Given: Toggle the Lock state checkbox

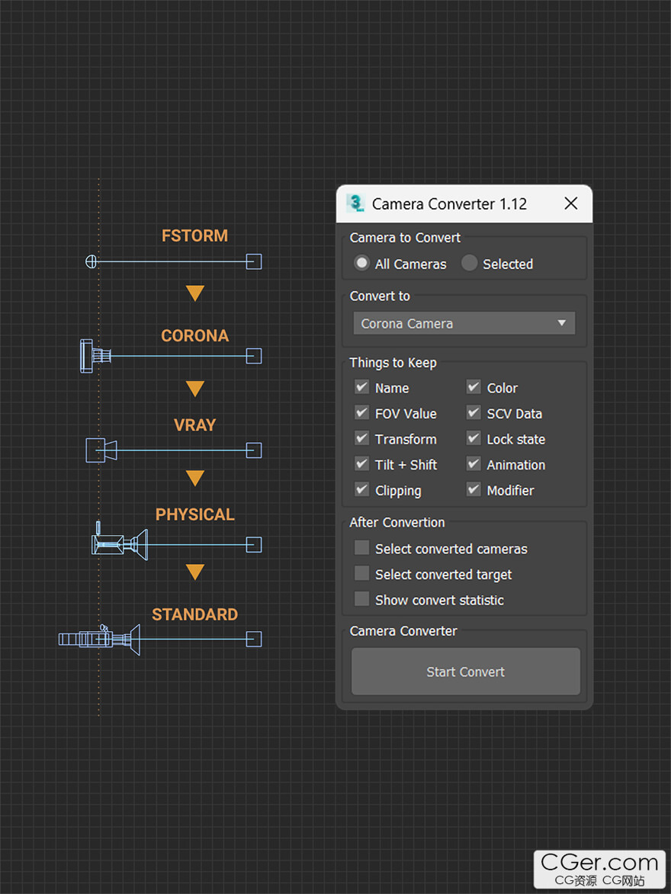Looking at the screenshot, I should click(x=474, y=438).
